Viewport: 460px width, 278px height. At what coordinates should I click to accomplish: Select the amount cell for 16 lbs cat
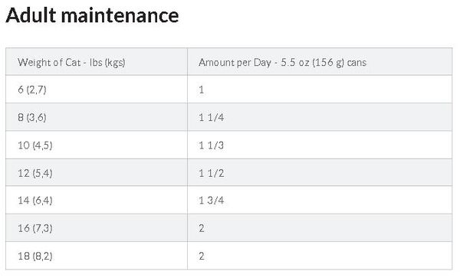click(320, 228)
